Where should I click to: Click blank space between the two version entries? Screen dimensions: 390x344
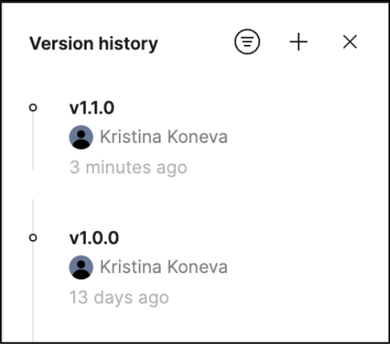pos(199,200)
